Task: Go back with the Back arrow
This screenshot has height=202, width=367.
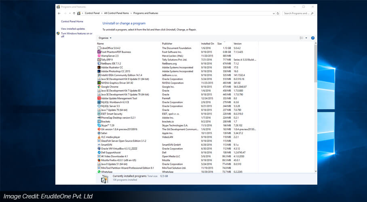Action: pyautogui.click(x=59, y=13)
